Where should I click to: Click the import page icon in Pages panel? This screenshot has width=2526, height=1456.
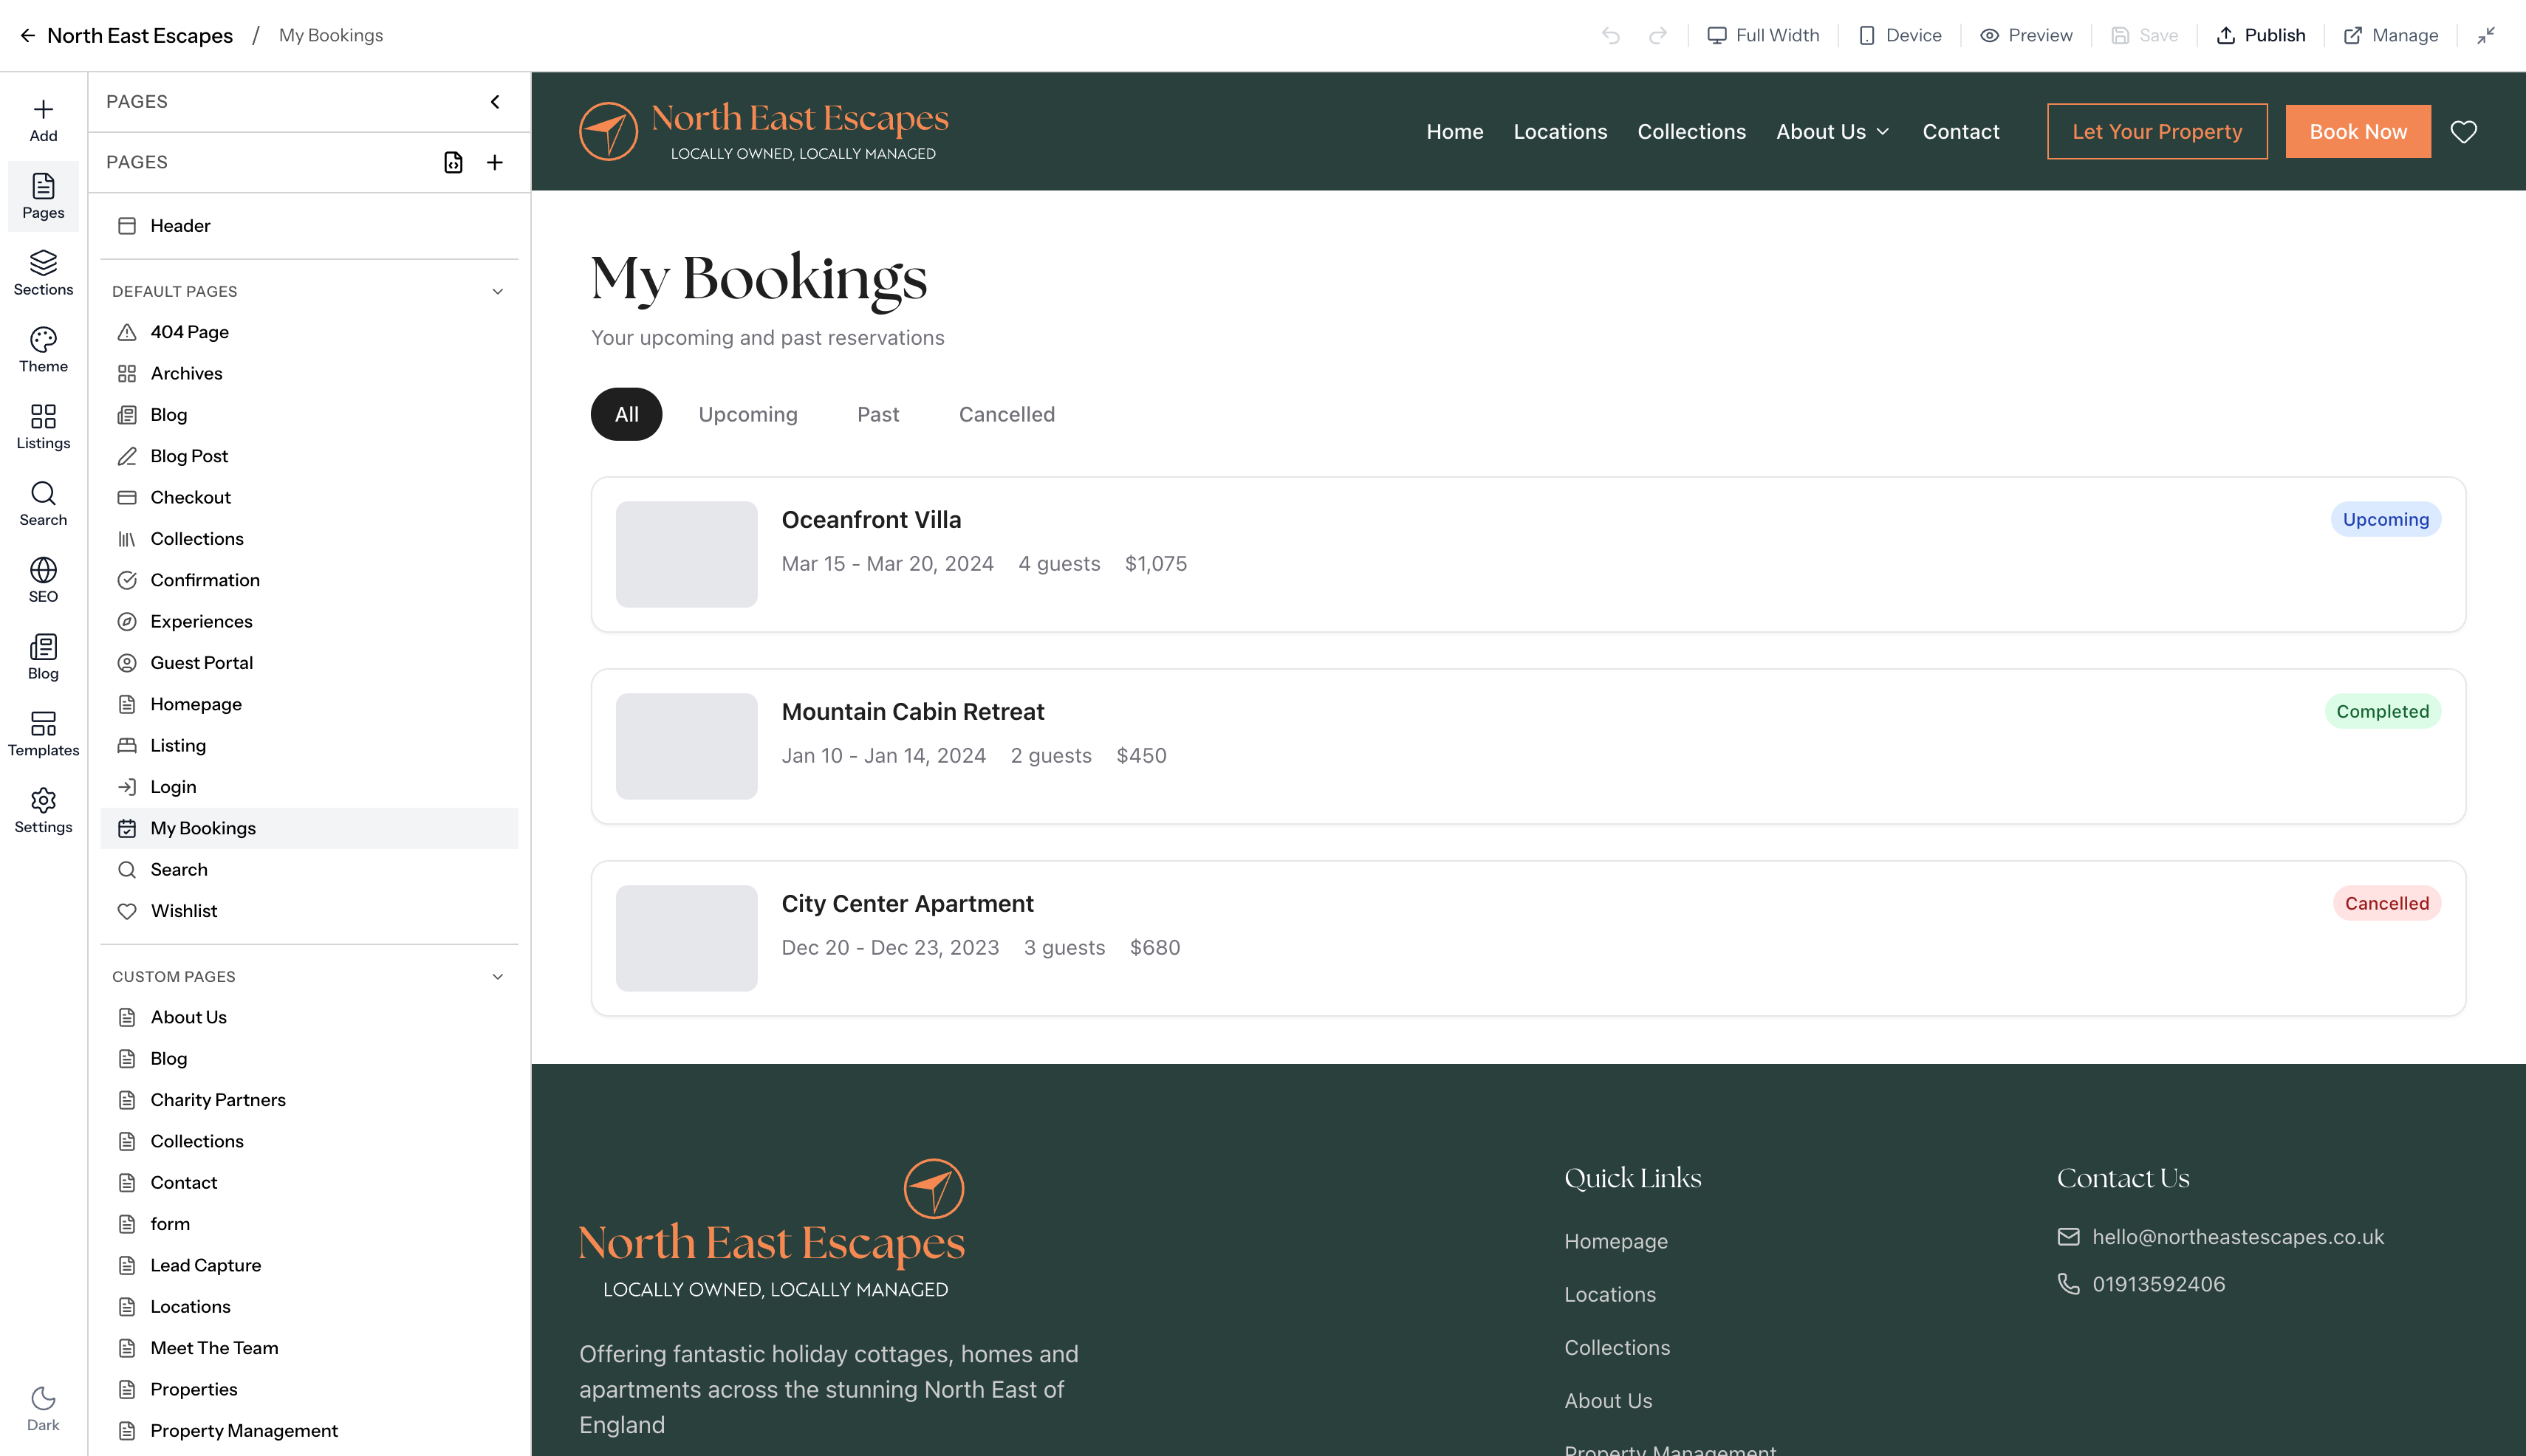[x=454, y=162]
